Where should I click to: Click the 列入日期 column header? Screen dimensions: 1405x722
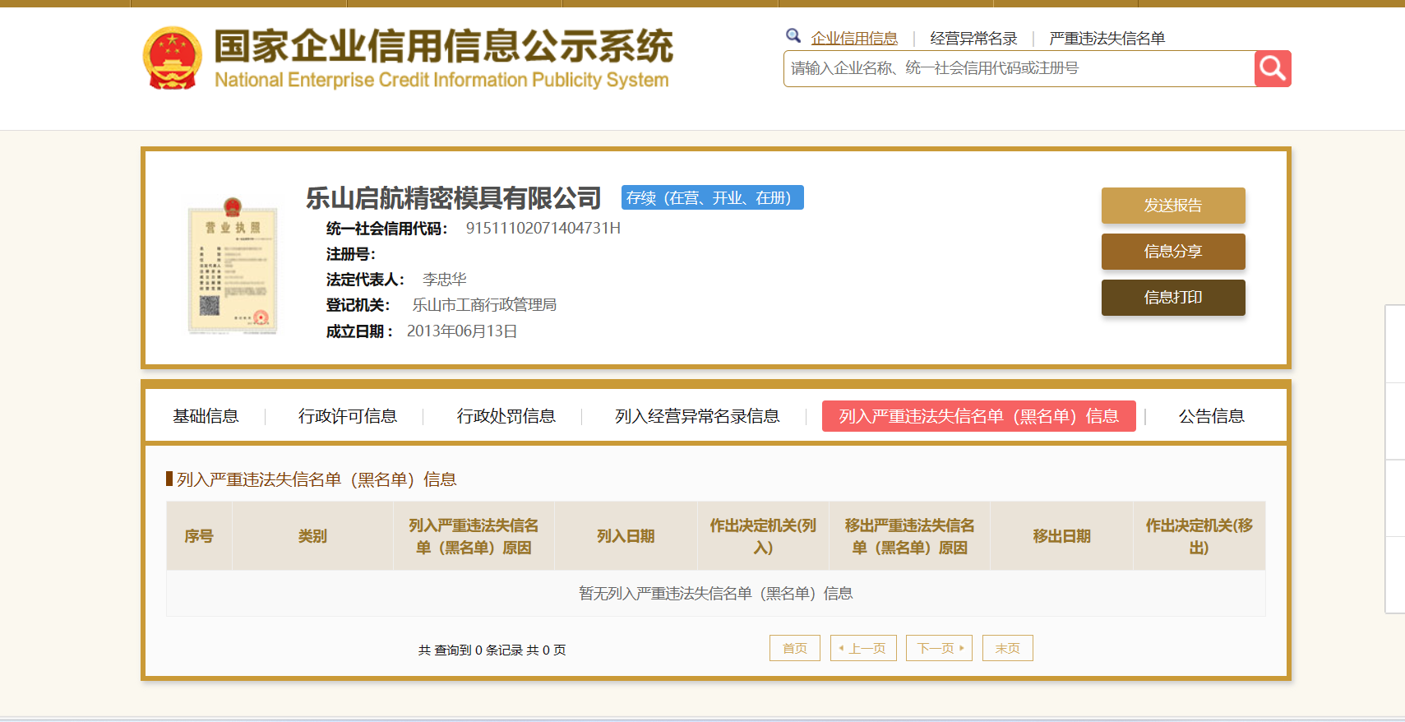626,536
